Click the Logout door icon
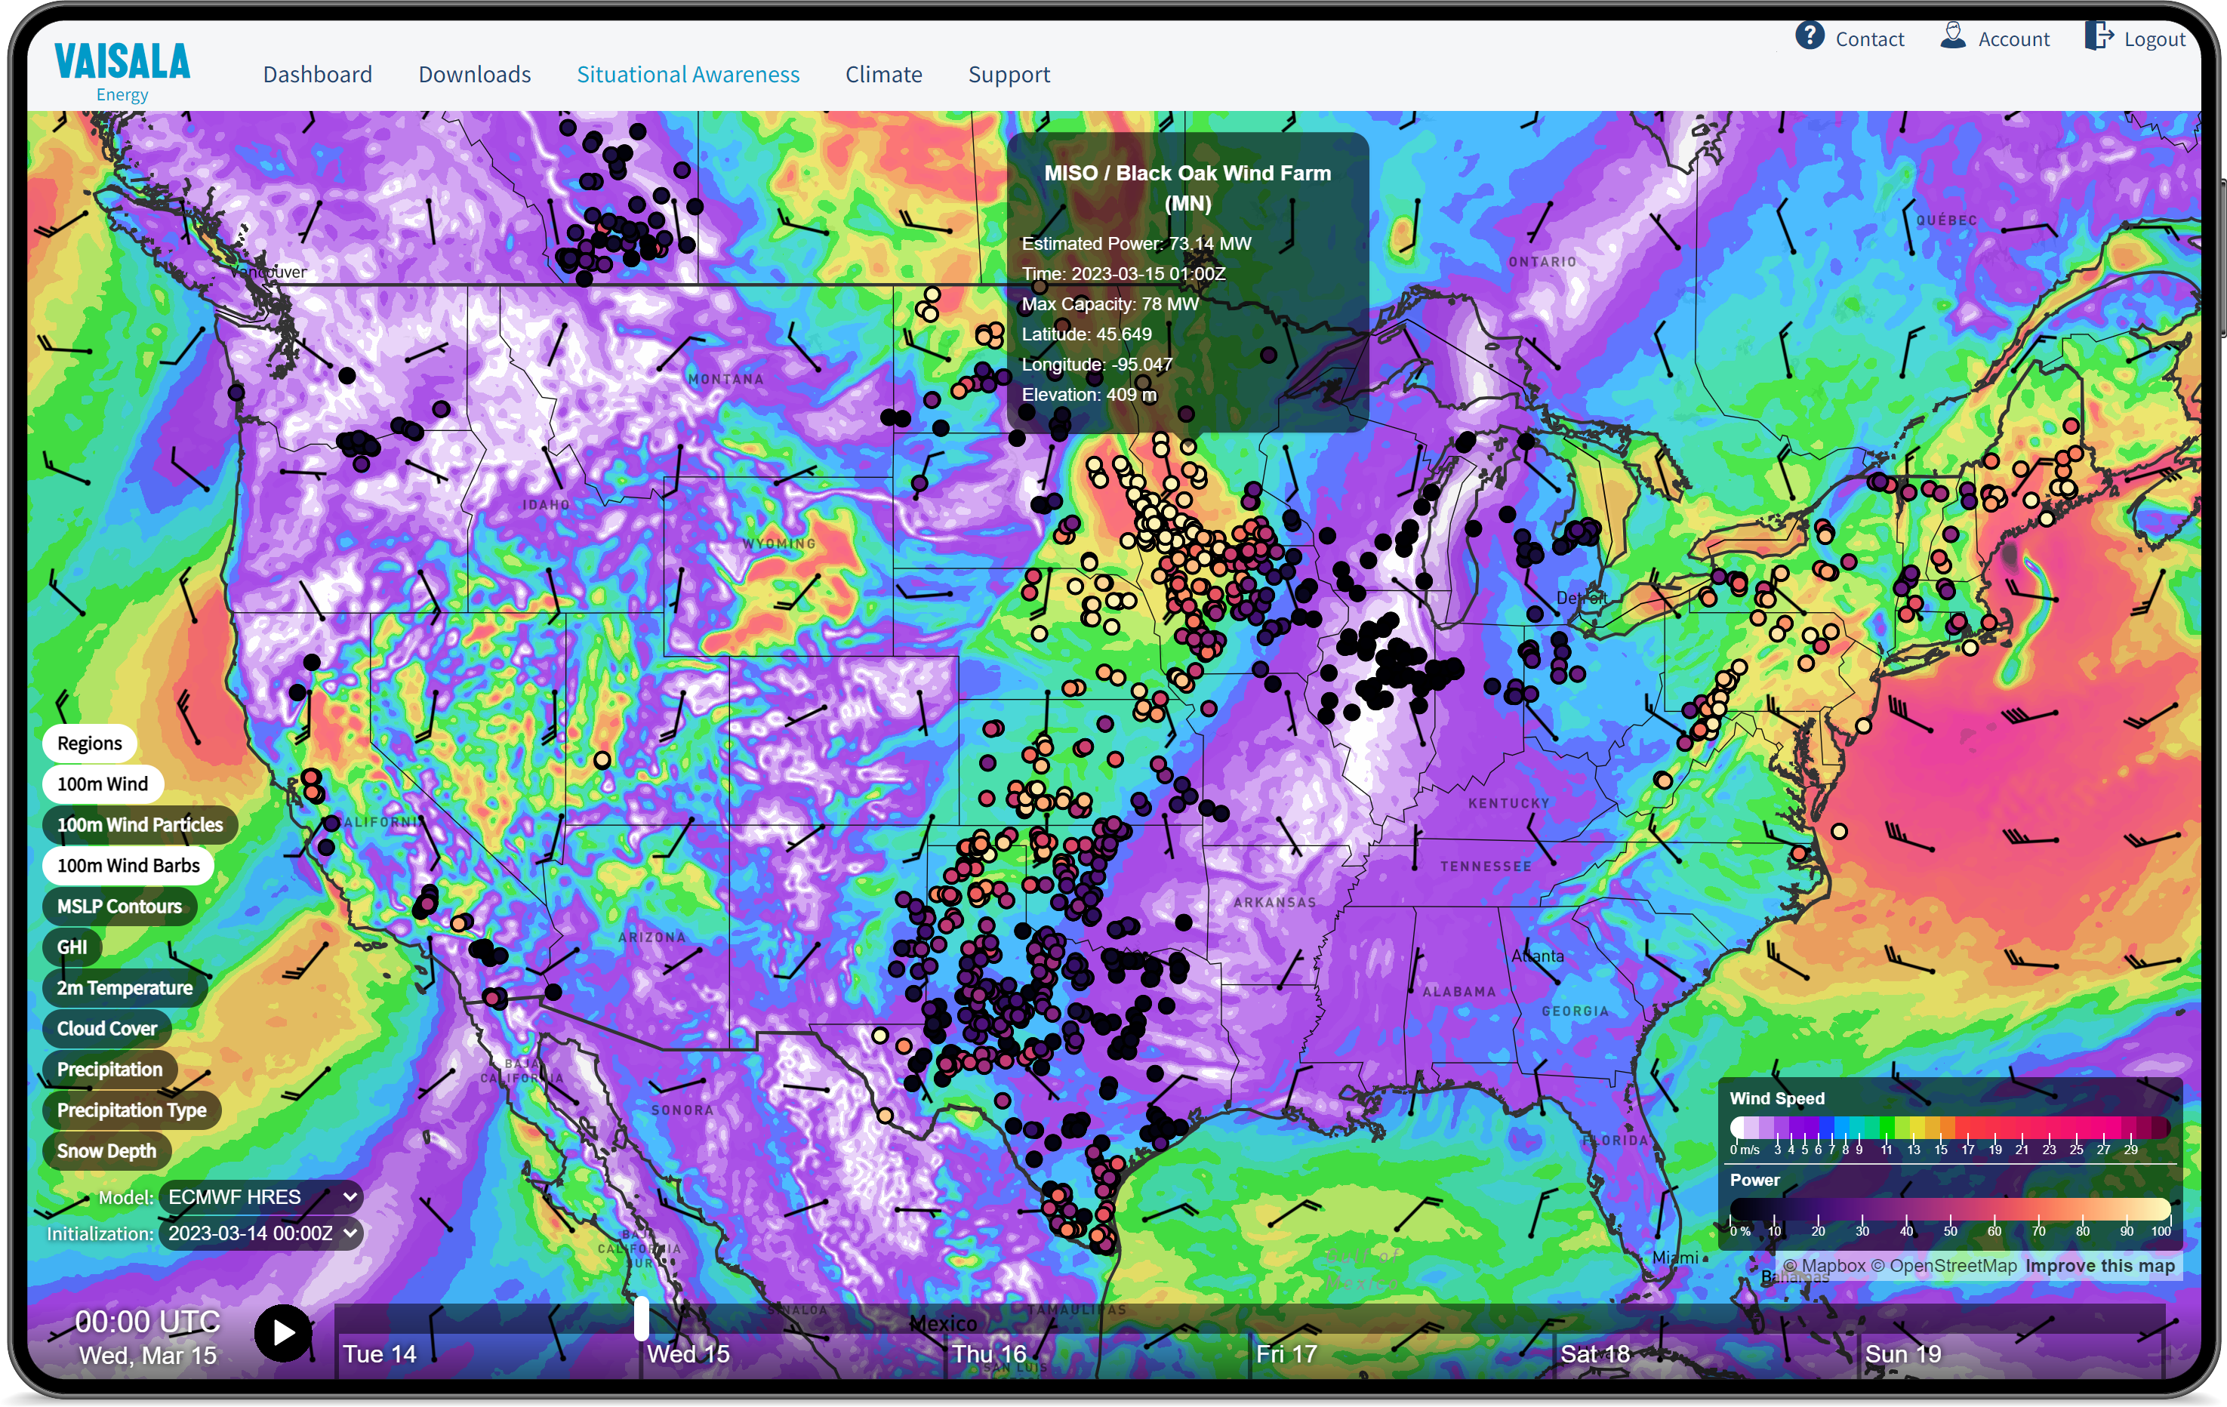Viewport: 2227px width, 1407px height. point(2097,37)
